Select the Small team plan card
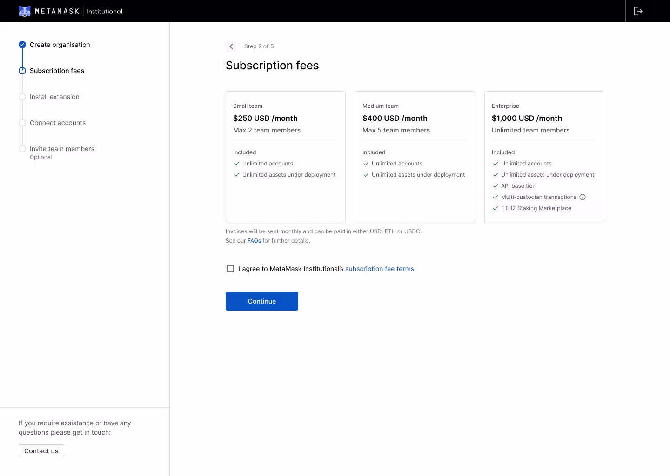The height and width of the screenshot is (476, 670). [x=286, y=157]
